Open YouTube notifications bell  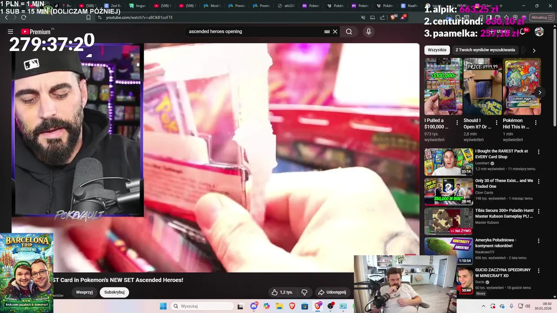click(522, 32)
